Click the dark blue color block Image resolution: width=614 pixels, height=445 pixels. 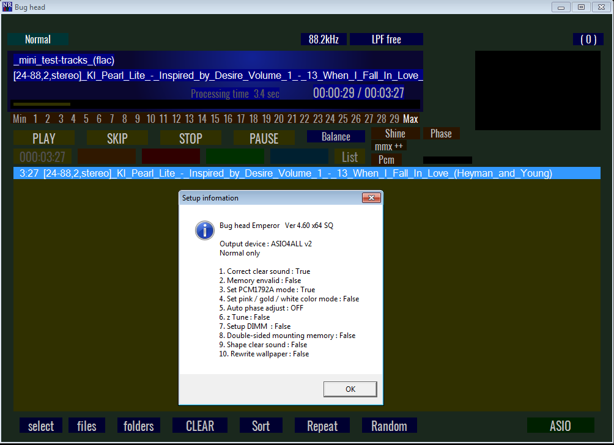299,156
